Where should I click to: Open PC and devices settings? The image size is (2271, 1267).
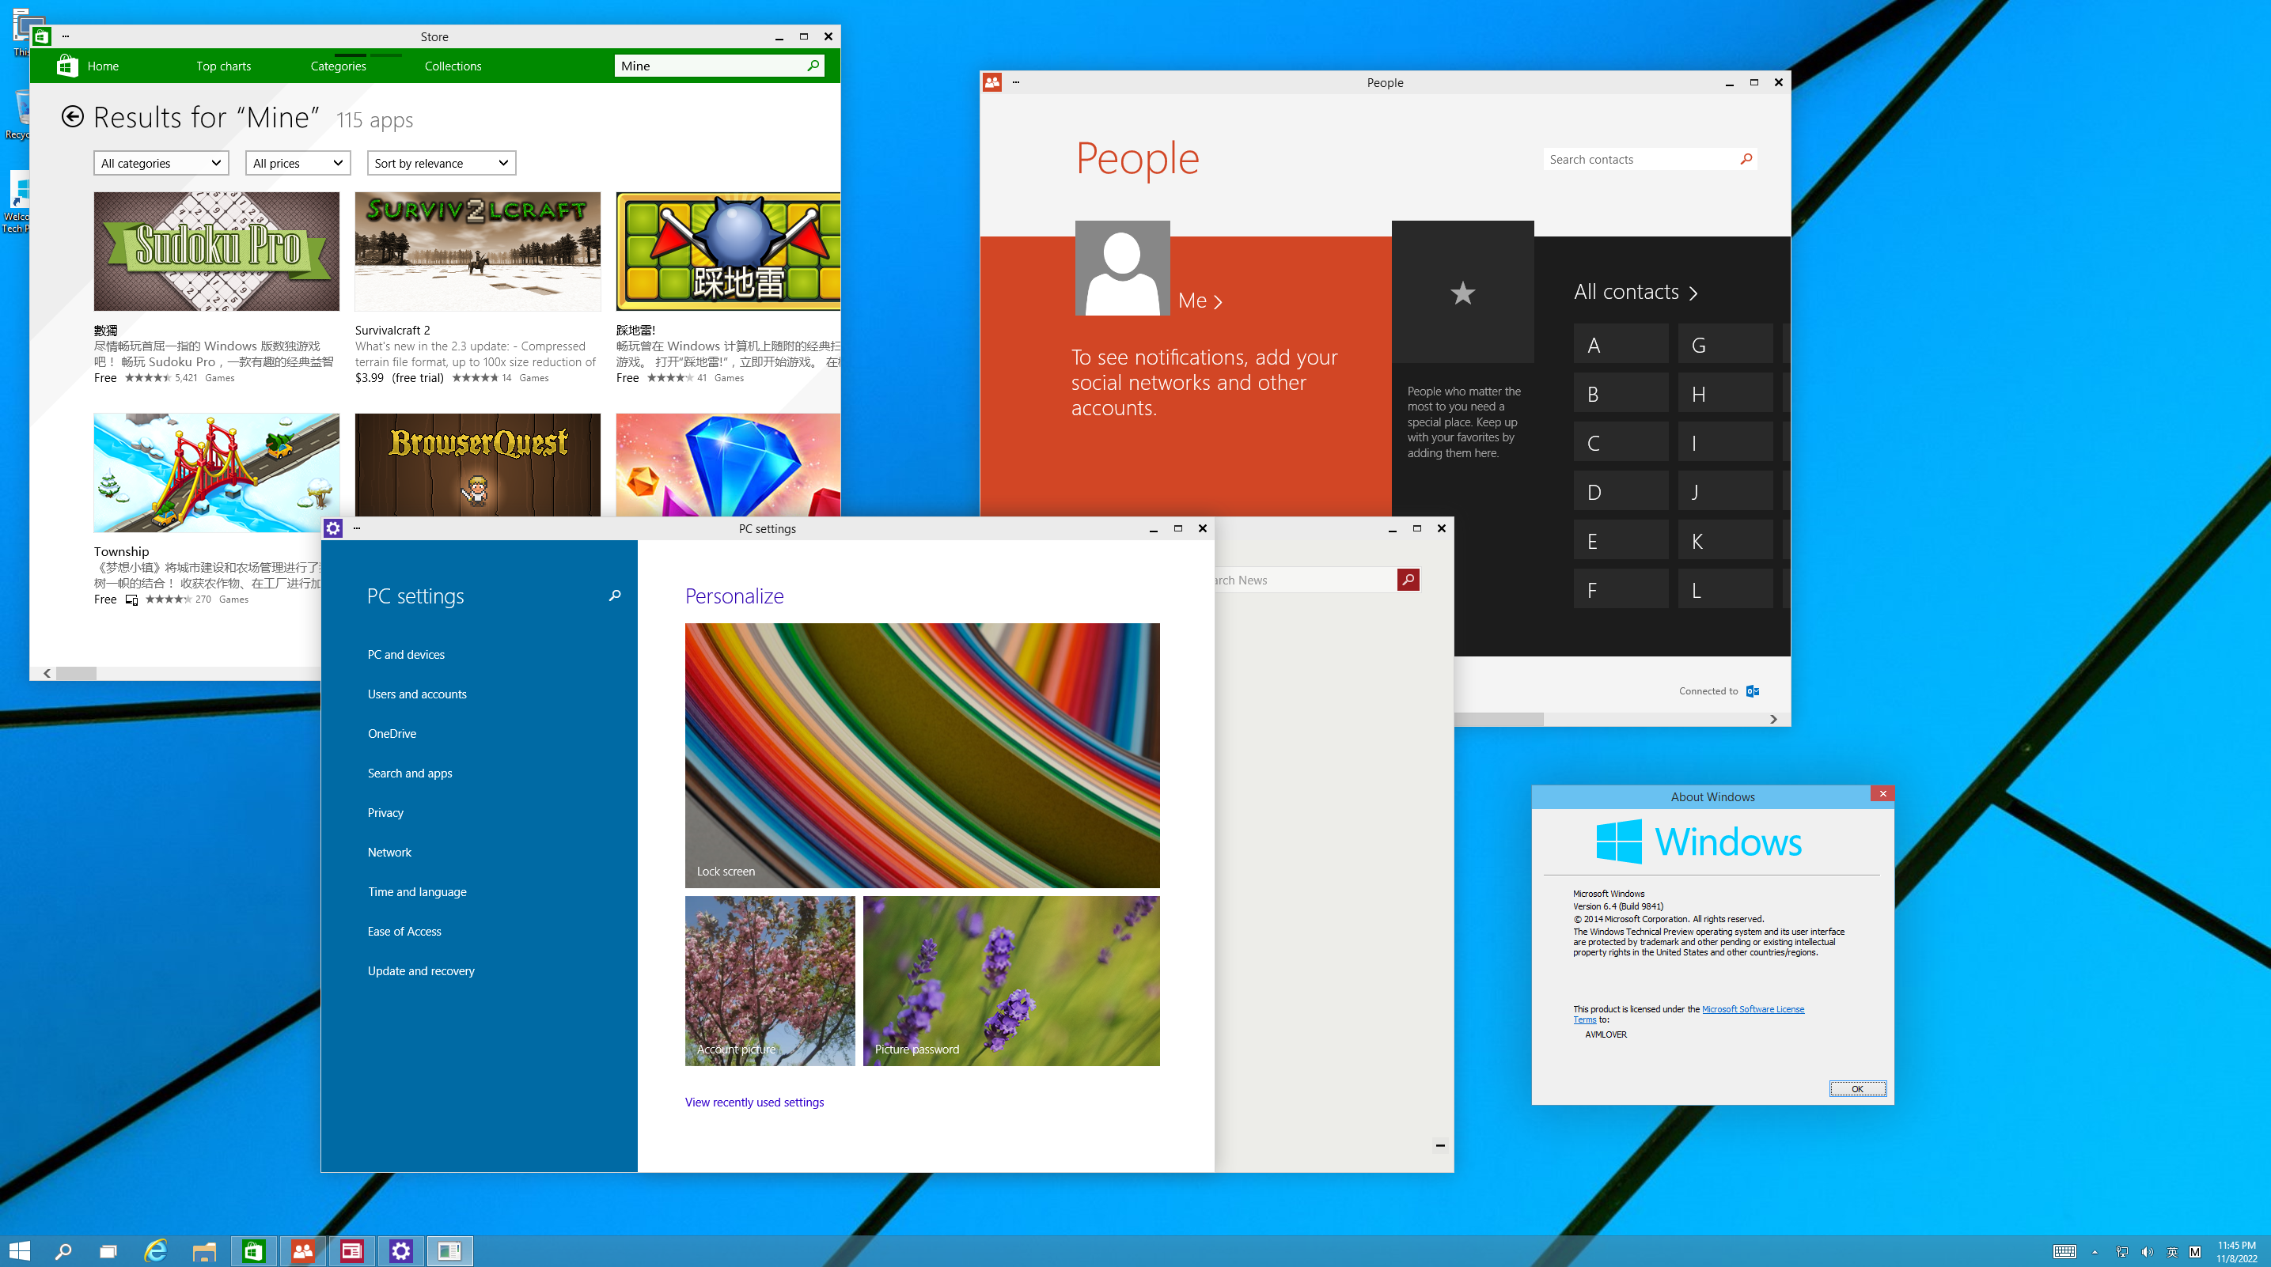tap(405, 654)
